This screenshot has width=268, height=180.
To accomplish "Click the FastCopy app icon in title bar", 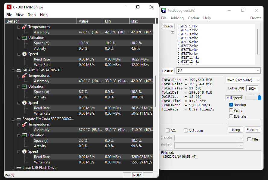I will coord(164,11).
